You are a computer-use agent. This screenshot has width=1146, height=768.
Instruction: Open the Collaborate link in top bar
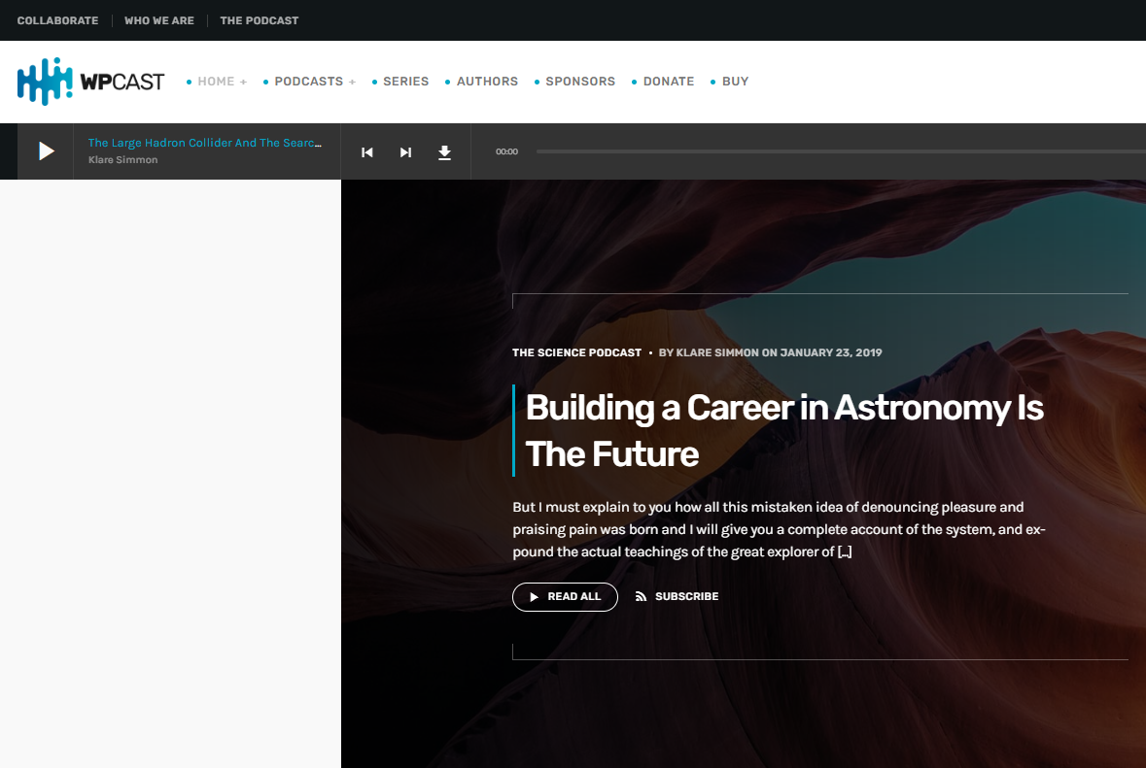point(57,20)
